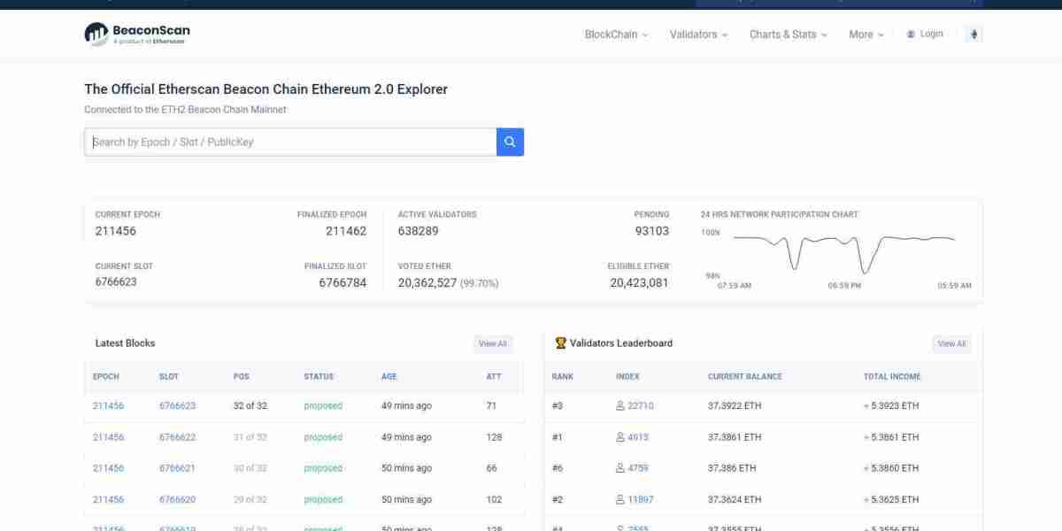Expand the BlockChain dropdown menu
Screen dimensions: 1062x531
tap(616, 35)
